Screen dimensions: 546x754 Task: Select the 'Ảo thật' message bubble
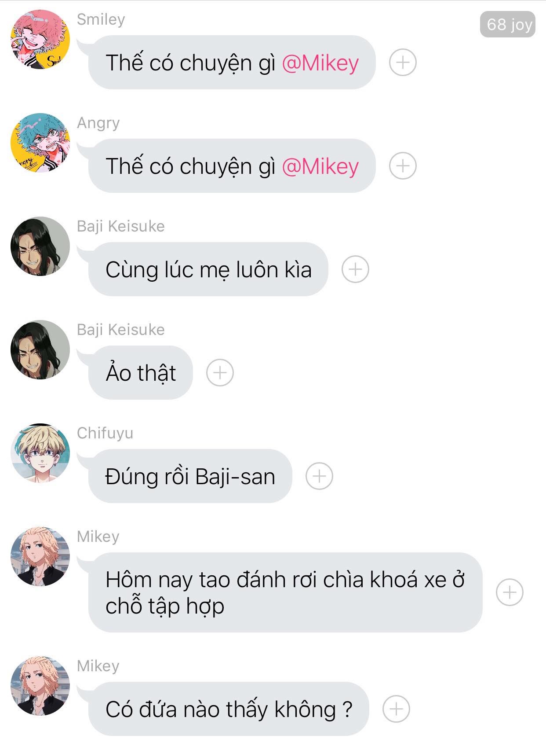coord(141,373)
